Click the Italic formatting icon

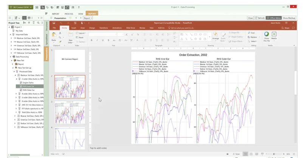[x=97, y=40]
